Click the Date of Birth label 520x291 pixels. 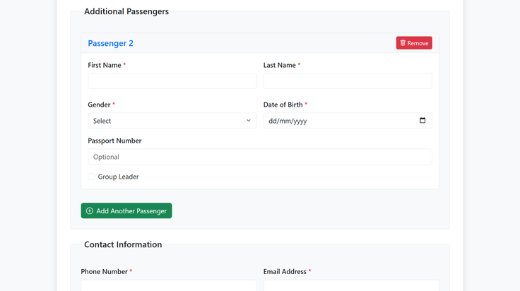pos(283,105)
